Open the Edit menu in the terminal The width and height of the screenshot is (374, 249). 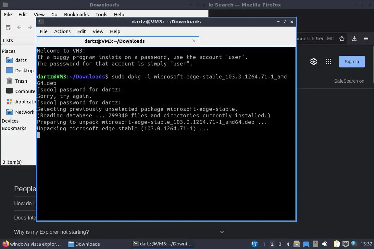(81, 31)
